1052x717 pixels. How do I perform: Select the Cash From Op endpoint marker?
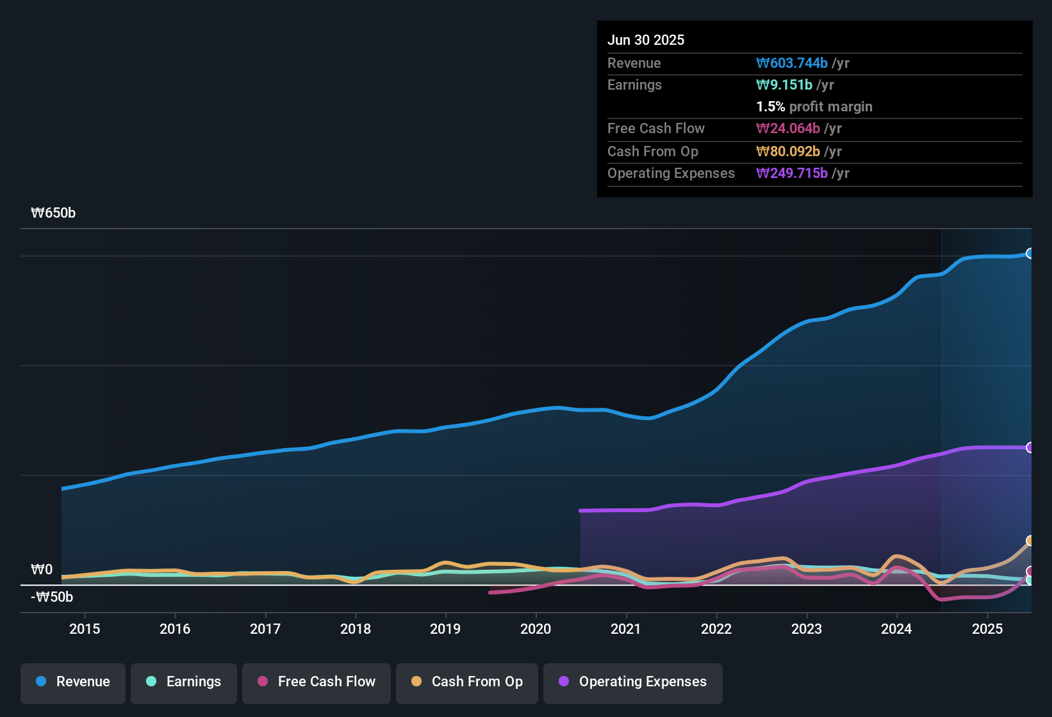[x=1030, y=541]
